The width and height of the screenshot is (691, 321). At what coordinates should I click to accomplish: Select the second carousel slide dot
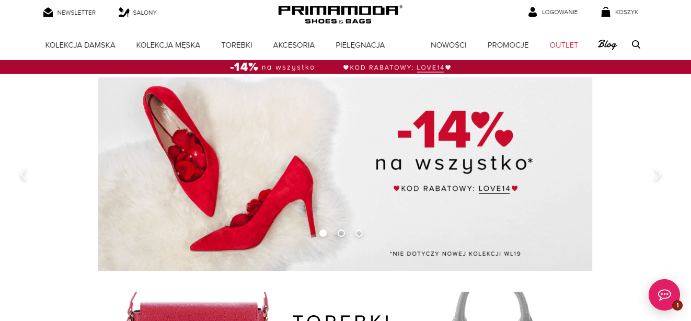341,233
